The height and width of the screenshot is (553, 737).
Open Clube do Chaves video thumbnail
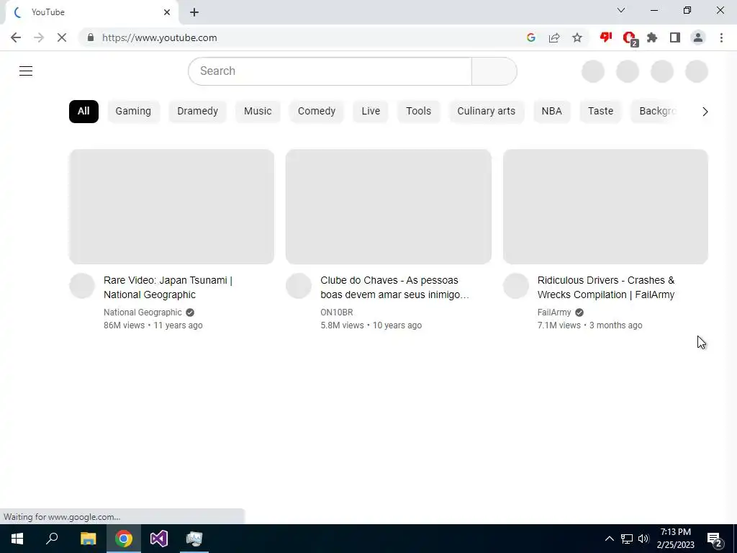coord(388,207)
